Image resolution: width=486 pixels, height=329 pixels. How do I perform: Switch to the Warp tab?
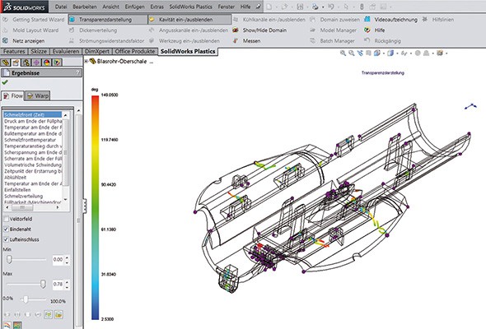click(38, 95)
